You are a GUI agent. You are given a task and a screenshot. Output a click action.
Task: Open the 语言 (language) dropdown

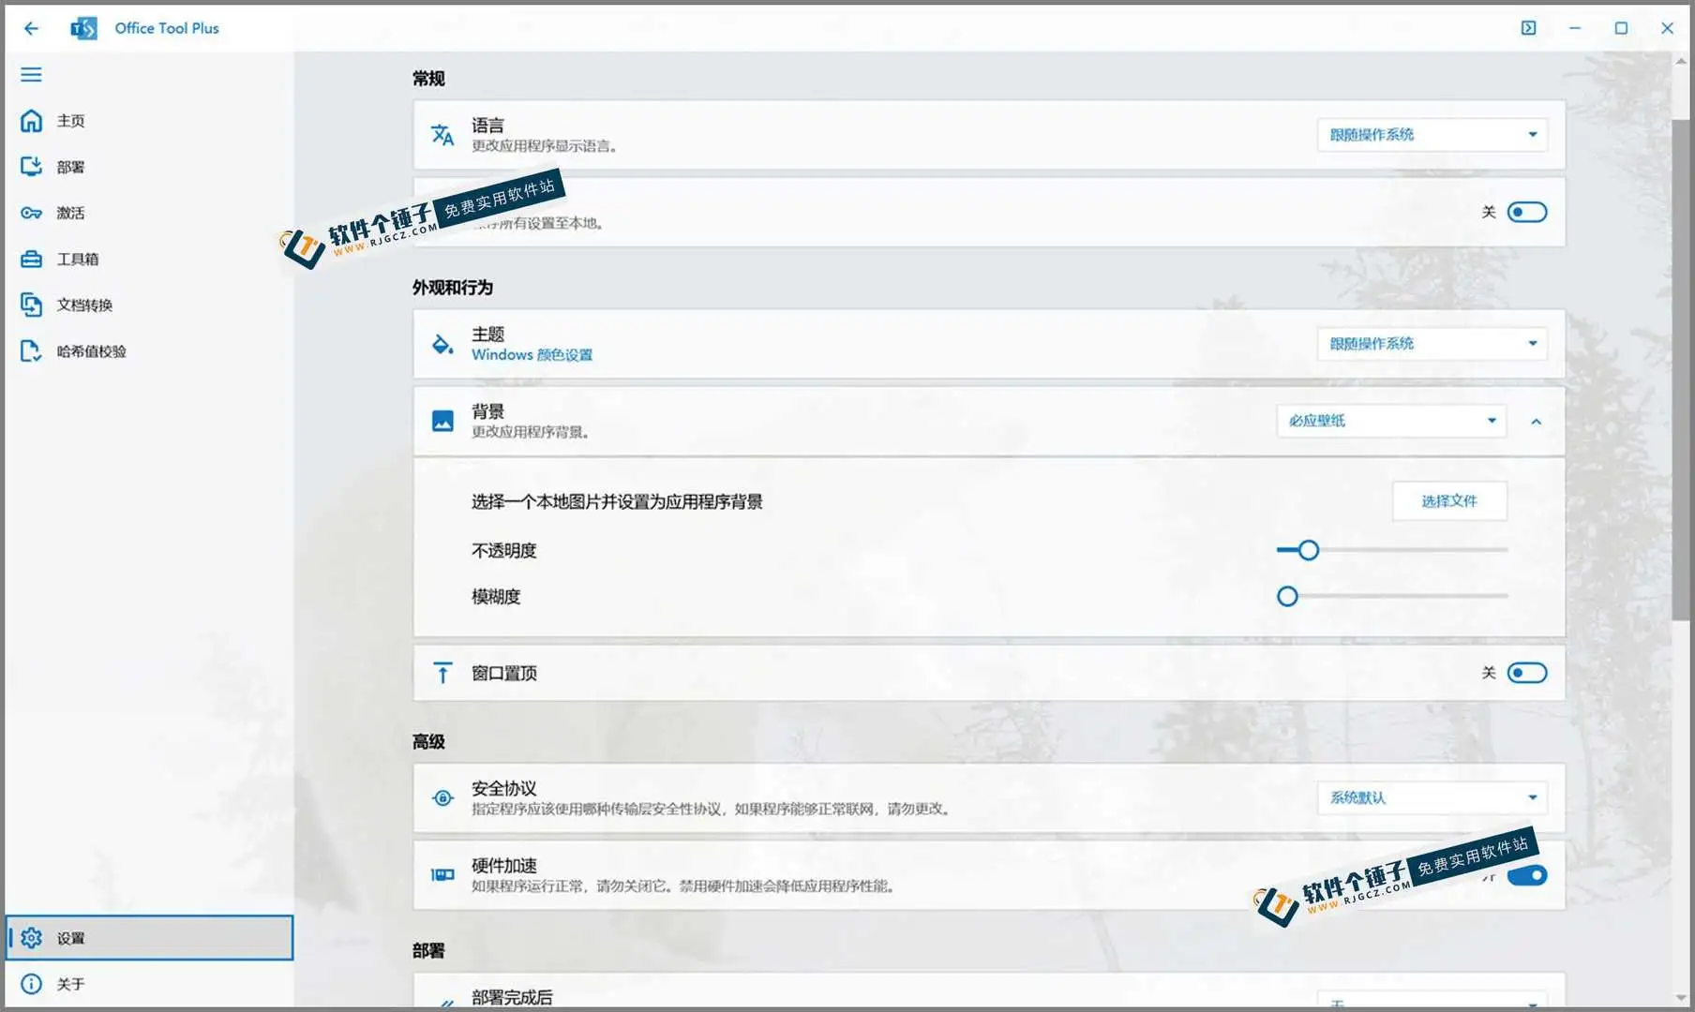1432,134
